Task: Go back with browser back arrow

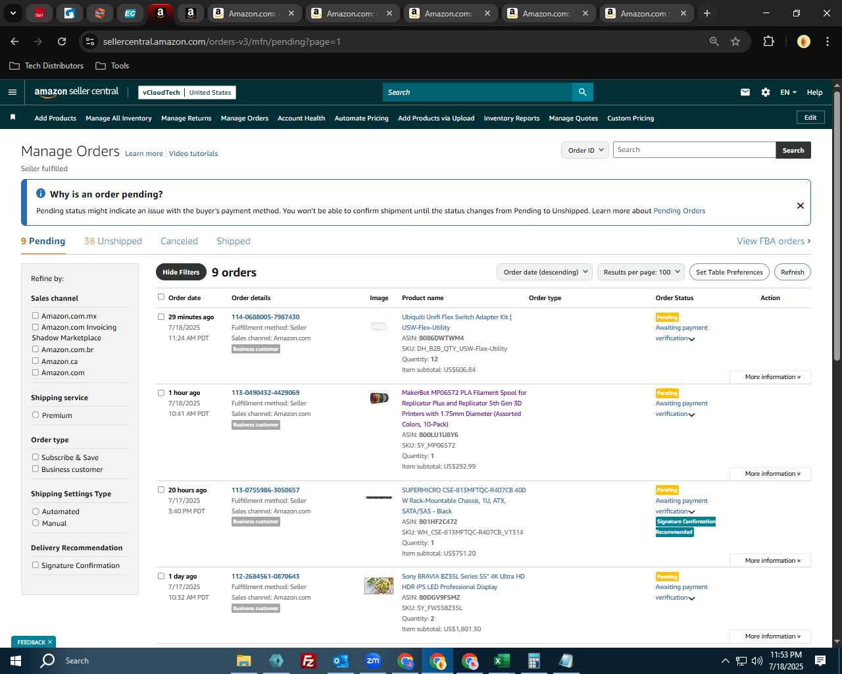Action: (x=14, y=41)
